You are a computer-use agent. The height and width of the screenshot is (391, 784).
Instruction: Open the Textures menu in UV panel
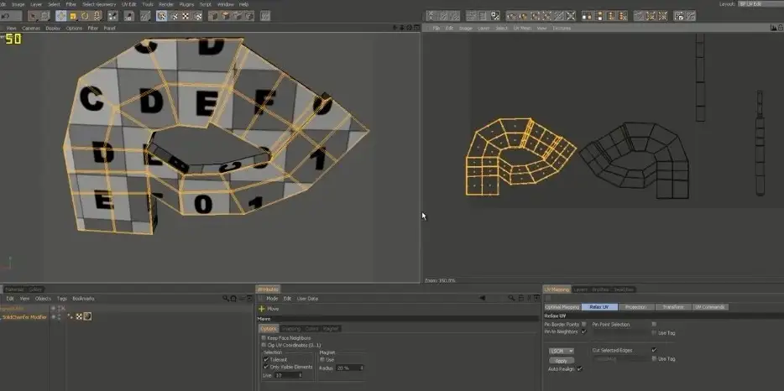562,28
